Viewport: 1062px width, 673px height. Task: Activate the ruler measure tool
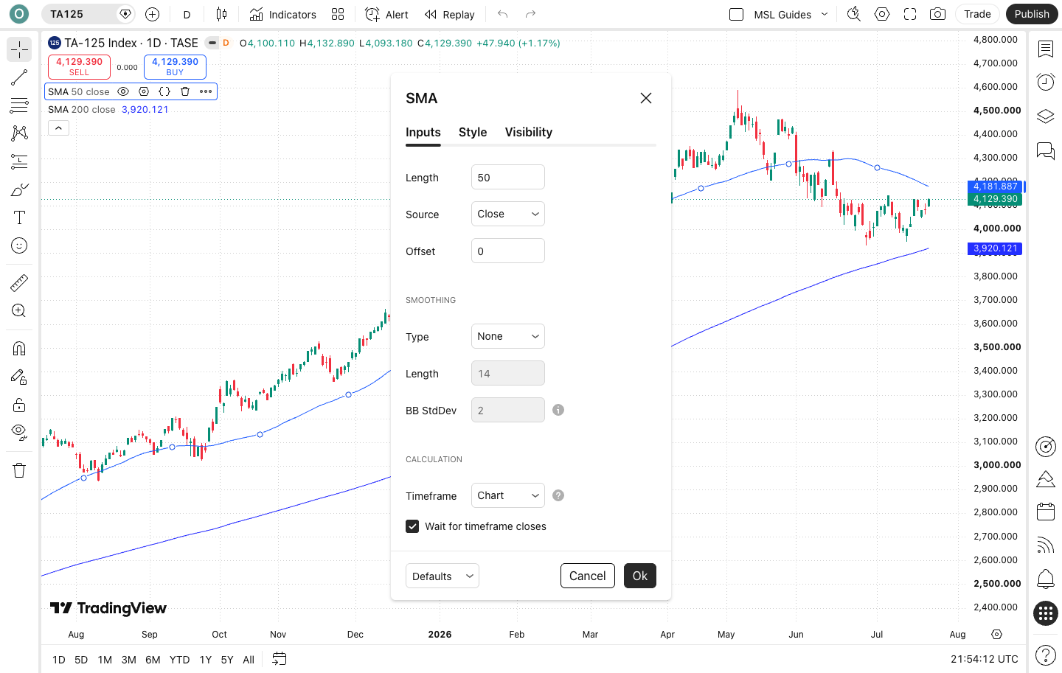tap(19, 282)
